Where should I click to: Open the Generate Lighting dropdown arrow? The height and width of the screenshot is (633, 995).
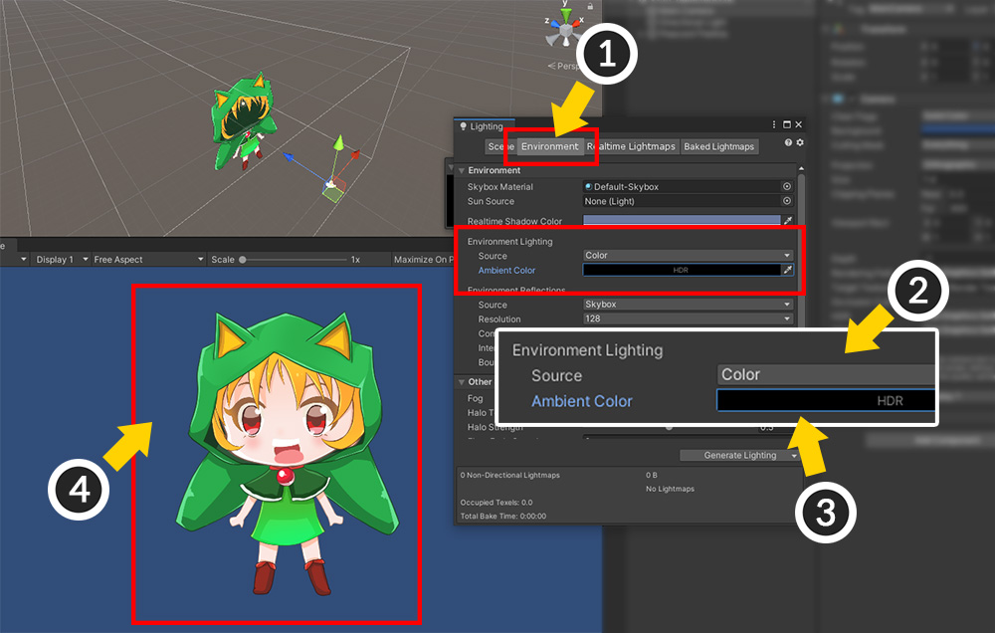point(794,455)
